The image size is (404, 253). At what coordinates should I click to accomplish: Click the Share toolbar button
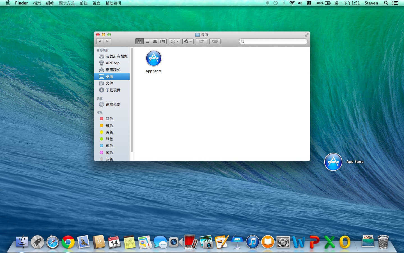click(201, 41)
